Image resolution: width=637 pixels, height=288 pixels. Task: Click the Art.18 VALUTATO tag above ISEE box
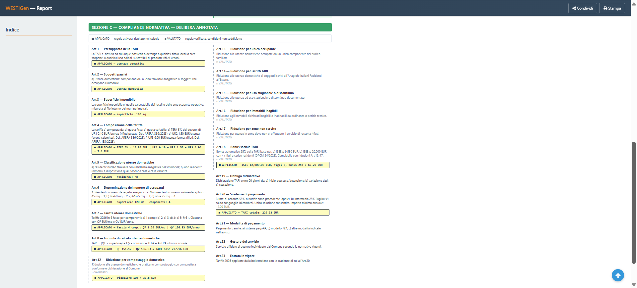pyautogui.click(x=224, y=160)
